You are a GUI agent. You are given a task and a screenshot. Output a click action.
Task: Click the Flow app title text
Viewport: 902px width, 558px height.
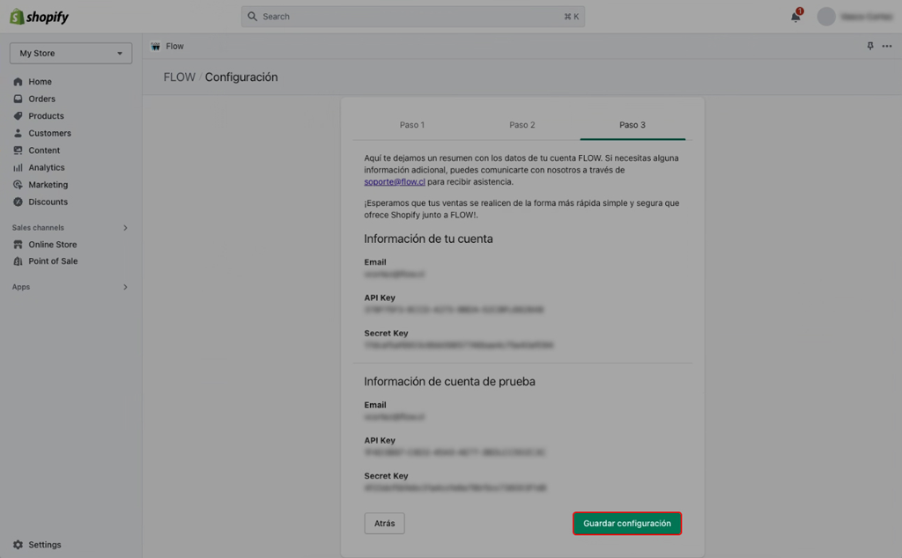[x=175, y=46]
